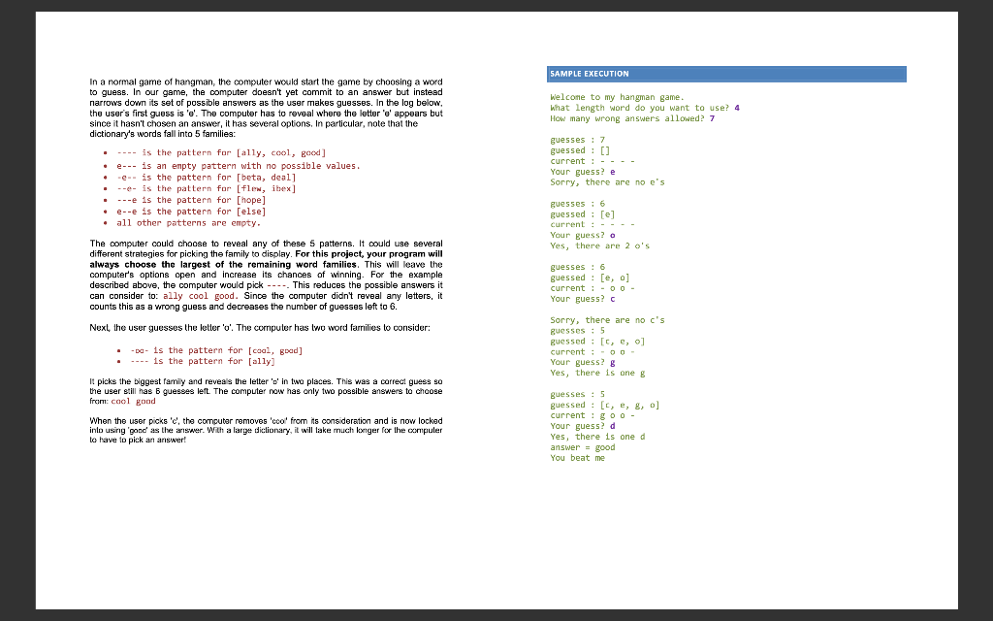This screenshot has height=621, width=993.
Task: Select the 'You beat me' closing line
Action: pyautogui.click(x=576, y=458)
